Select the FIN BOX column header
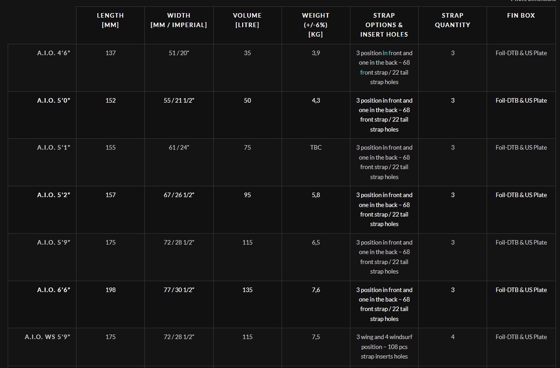Screen dimensions: 560x368 521,15
